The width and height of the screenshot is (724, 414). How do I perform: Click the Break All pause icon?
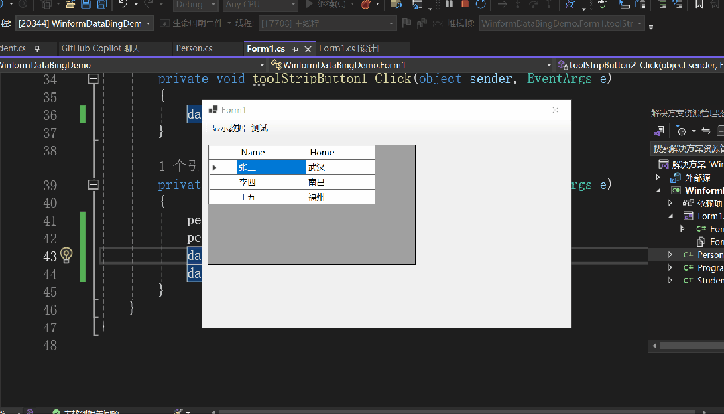coord(449,4)
